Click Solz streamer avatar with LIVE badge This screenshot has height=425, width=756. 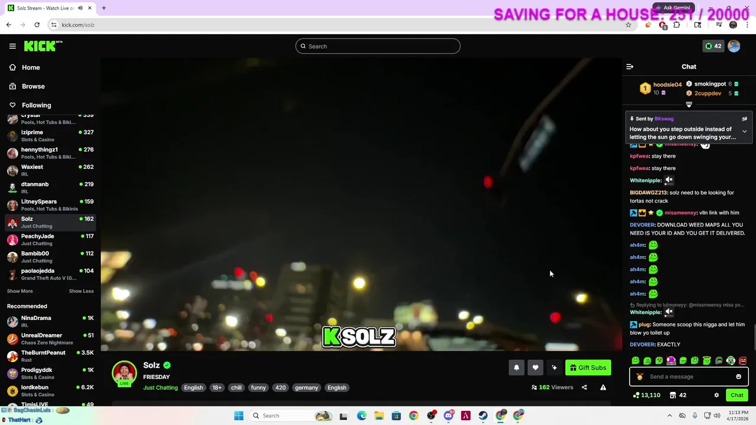click(x=124, y=374)
